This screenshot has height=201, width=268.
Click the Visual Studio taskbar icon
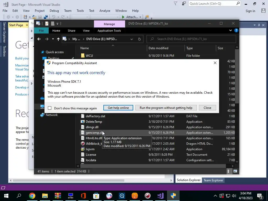click(x=160, y=196)
